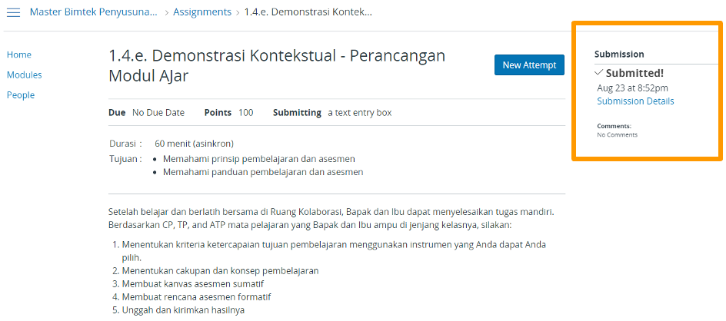Click the breadcrumb chevron after Assignments
Viewport: 726px width, 321px height.
click(x=238, y=12)
